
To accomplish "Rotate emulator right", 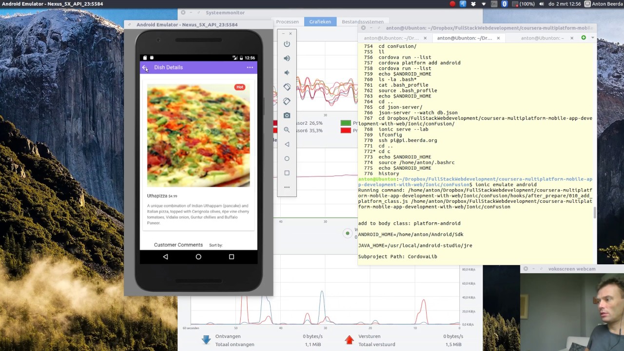I will coord(287,101).
